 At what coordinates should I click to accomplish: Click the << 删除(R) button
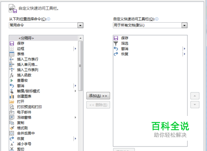(x=98, y=105)
